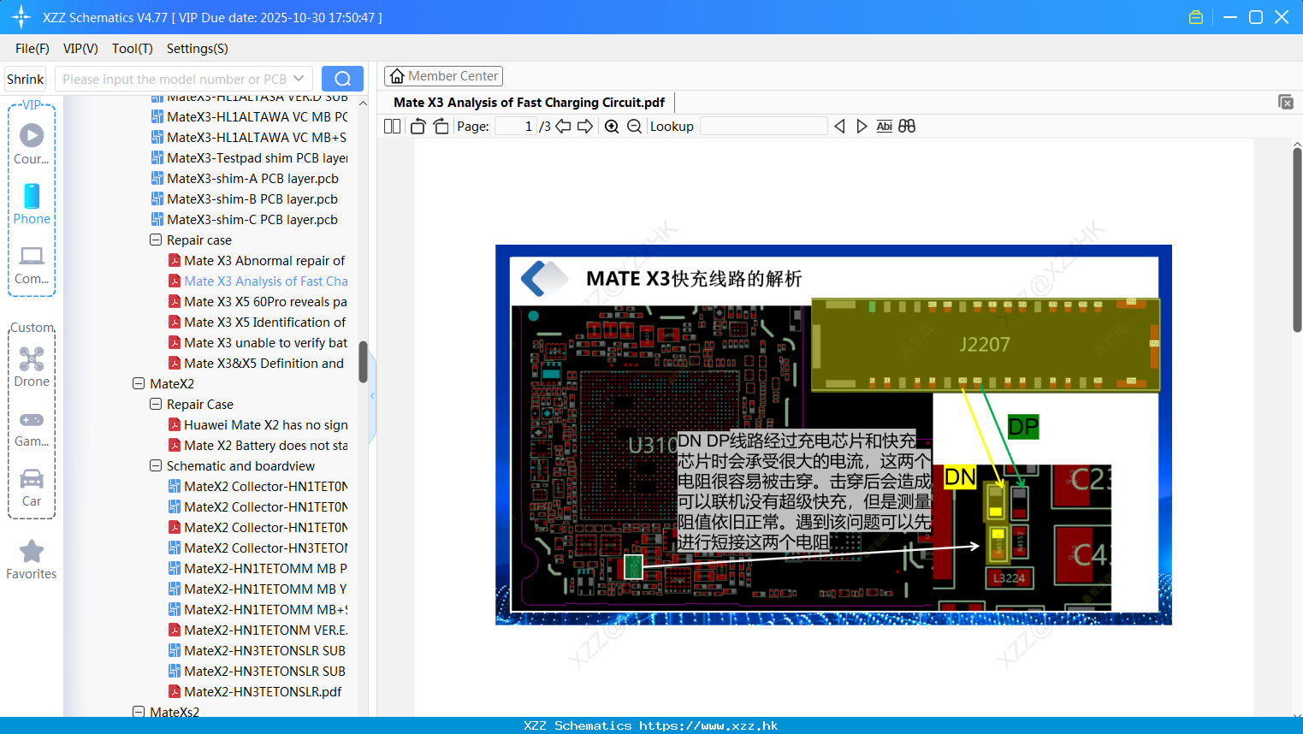Collapse the MateX2 Repair Case folder
The width and height of the screenshot is (1303, 734).
(156, 405)
